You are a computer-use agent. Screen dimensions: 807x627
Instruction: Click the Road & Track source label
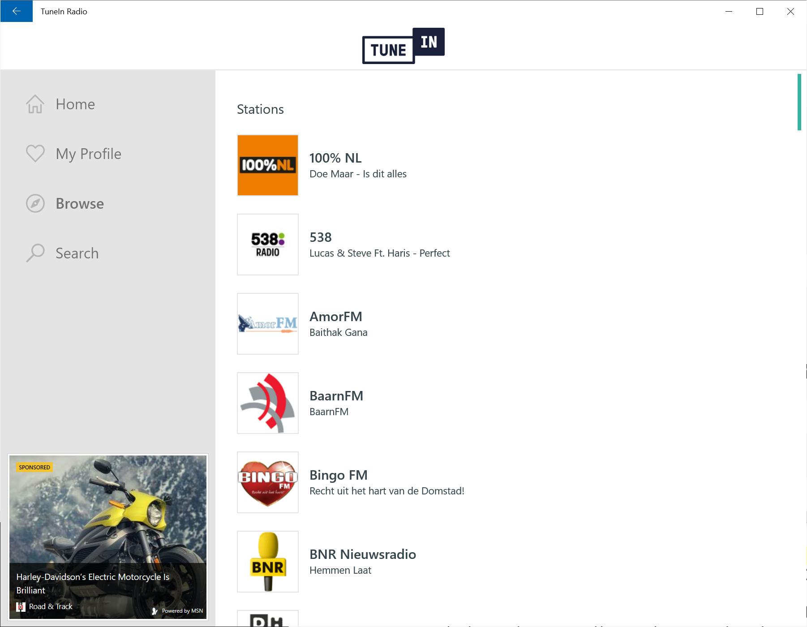[51, 606]
